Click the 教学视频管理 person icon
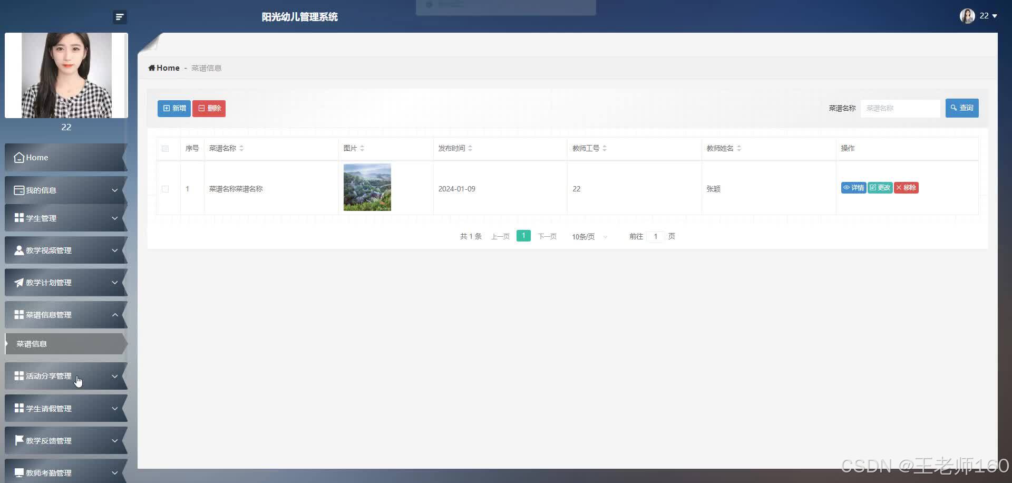The height and width of the screenshot is (483, 1012). 19,250
